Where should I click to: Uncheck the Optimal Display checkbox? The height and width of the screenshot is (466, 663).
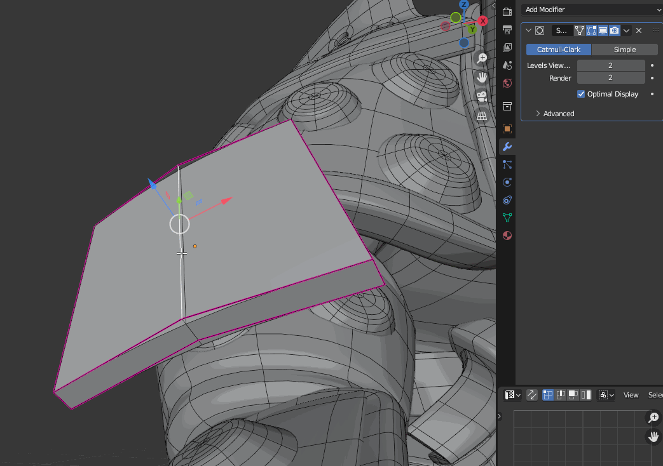tap(581, 94)
